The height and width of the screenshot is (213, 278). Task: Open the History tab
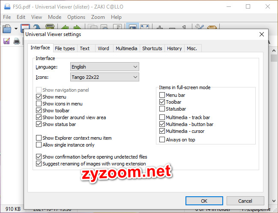click(x=174, y=48)
